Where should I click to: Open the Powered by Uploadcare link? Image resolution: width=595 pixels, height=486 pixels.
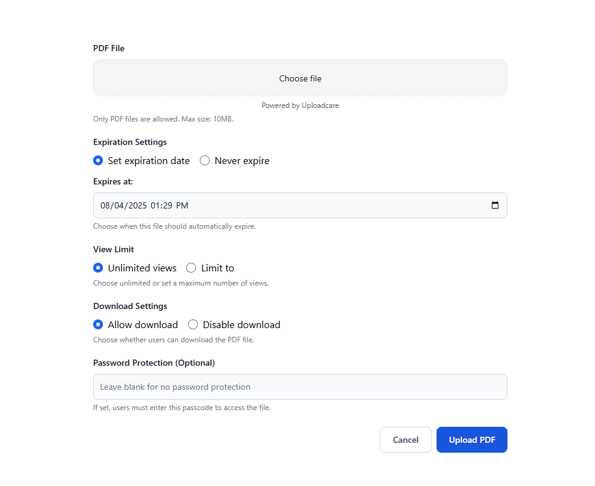click(300, 105)
